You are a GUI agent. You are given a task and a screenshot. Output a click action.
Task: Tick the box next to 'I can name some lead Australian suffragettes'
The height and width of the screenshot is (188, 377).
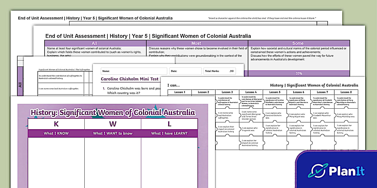click(87, 88)
